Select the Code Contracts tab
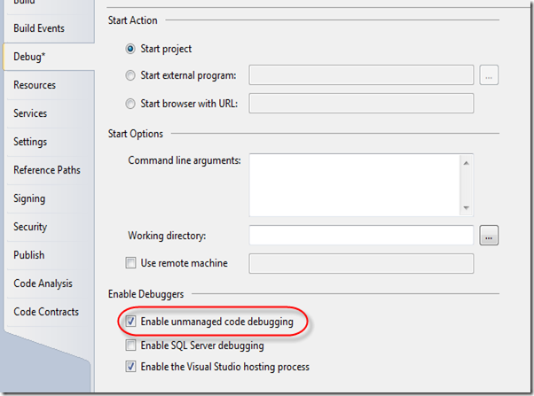This screenshot has height=396, width=534. pyautogui.click(x=46, y=312)
